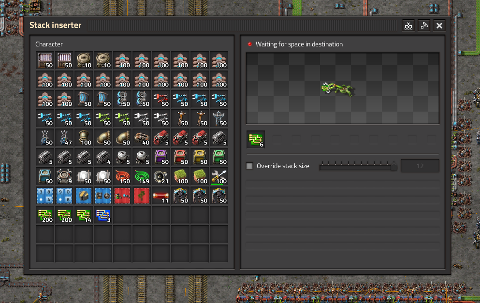Click the Waiting for space in destination status
This screenshot has height=303, width=480.
(x=299, y=44)
